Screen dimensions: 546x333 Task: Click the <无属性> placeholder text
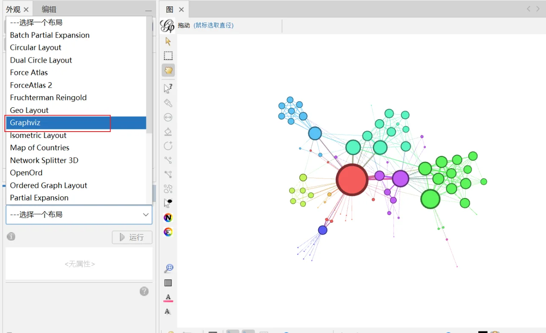80,264
